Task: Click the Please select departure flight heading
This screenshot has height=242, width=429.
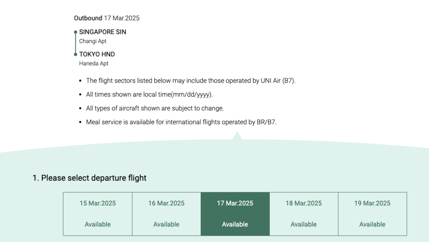Action: point(90,178)
